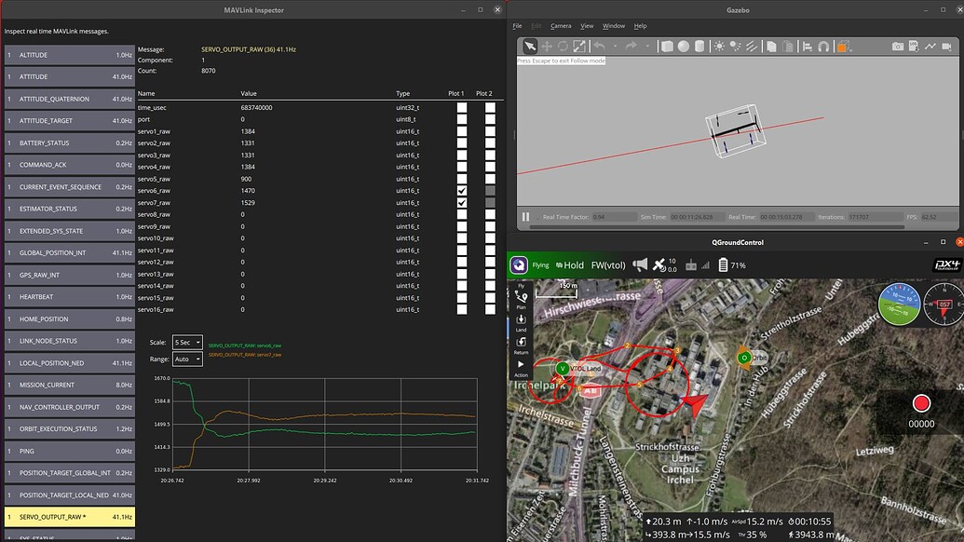Enable Plot 2 for time_usec

pos(490,107)
